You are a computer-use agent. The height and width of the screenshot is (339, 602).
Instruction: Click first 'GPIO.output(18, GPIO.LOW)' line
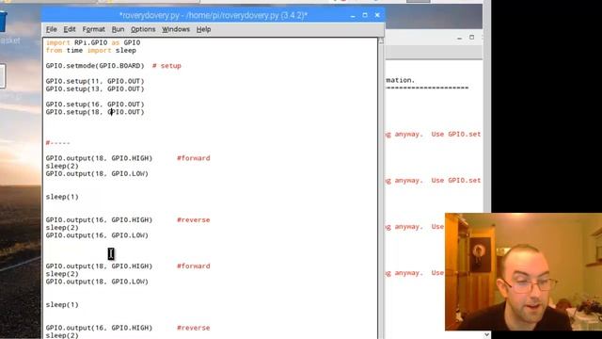tap(97, 173)
